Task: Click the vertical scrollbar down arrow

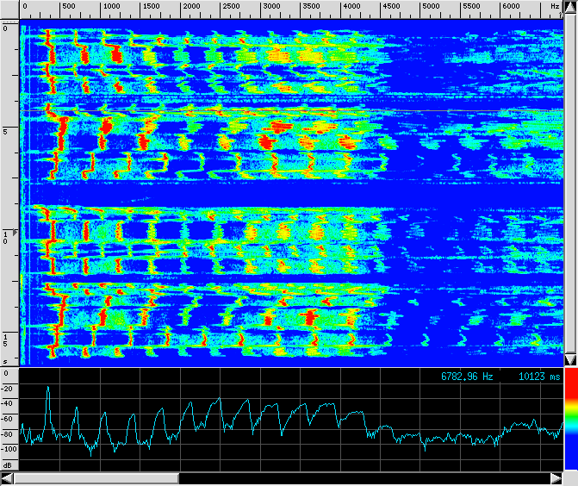Action: pos(570,358)
